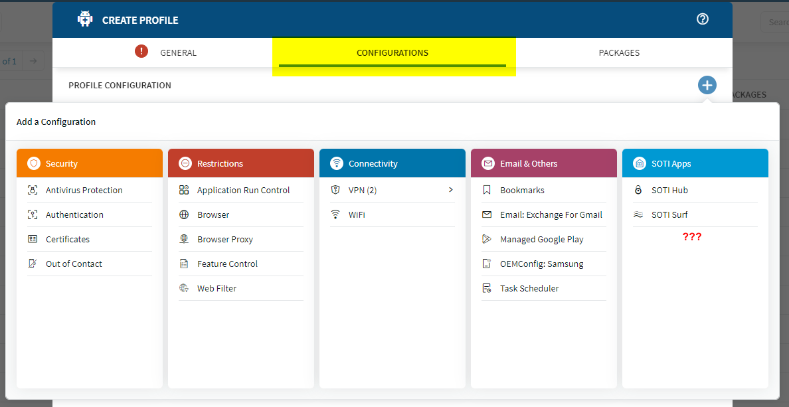The width and height of the screenshot is (789, 407).
Task: Click the Task Scheduler icon
Action: tap(487, 288)
